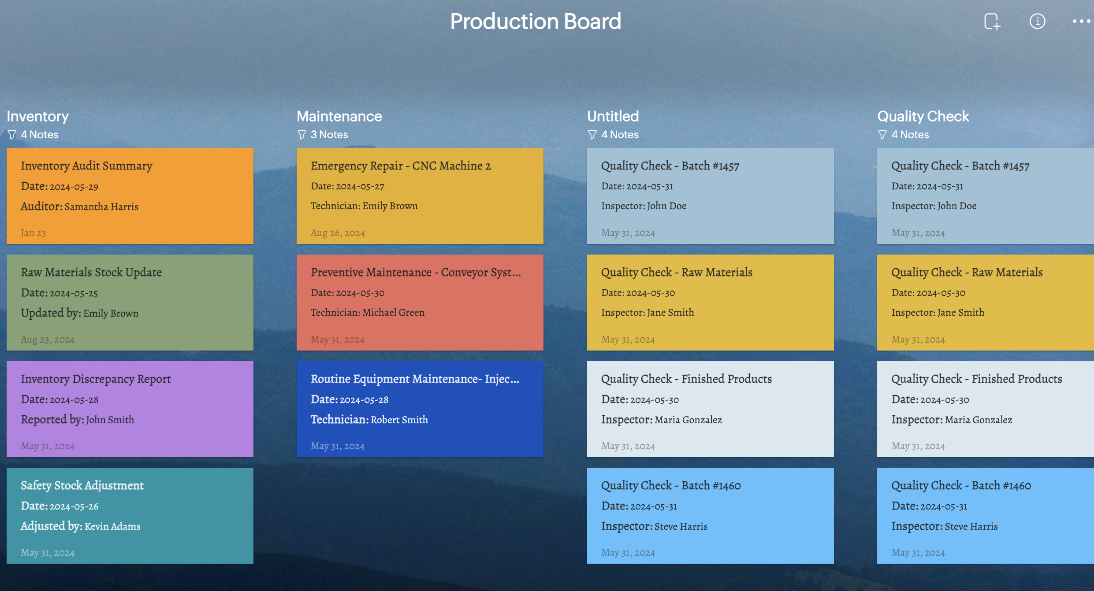Click the Inventory column filter icon
The width and height of the screenshot is (1094, 591).
tap(12, 134)
